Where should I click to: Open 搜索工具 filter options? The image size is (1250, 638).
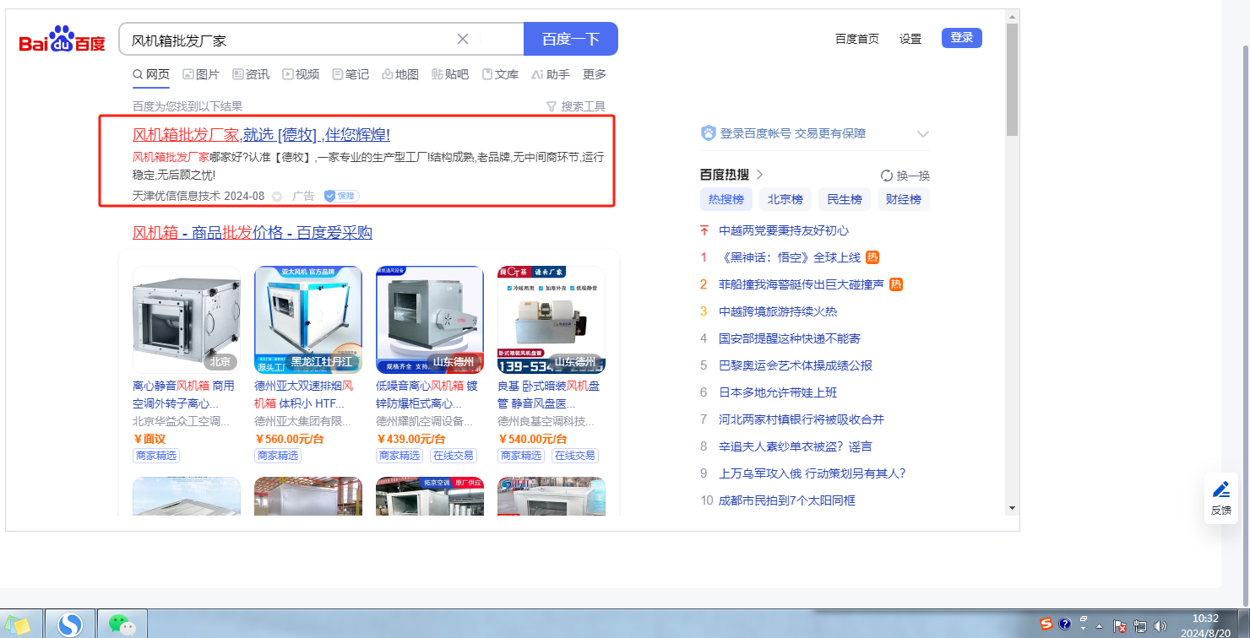point(576,106)
